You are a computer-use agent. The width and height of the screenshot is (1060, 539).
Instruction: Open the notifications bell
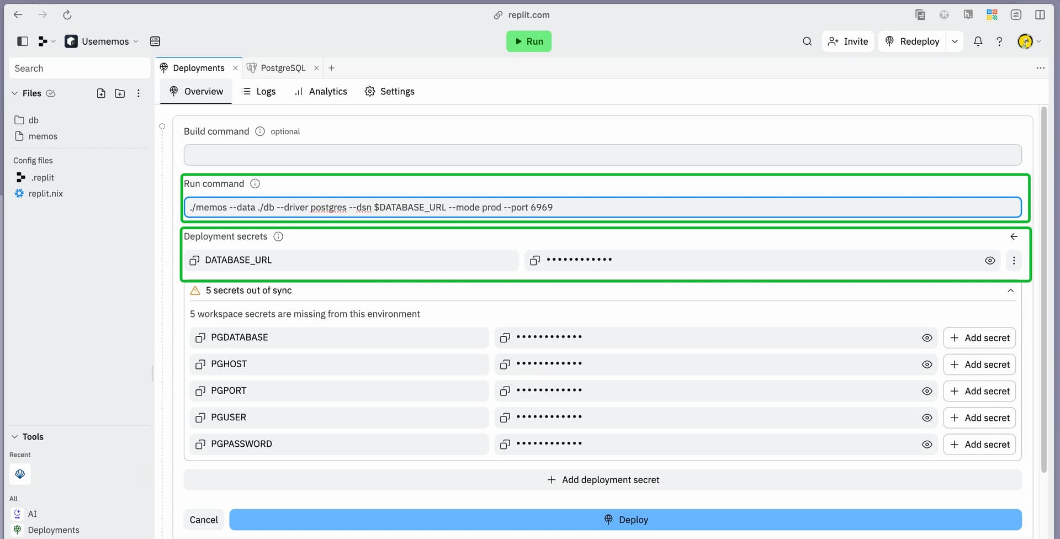pyautogui.click(x=978, y=41)
